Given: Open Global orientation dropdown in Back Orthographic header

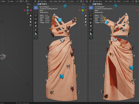Looking at the screenshot, I should pyautogui.click(x=72, y=1).
